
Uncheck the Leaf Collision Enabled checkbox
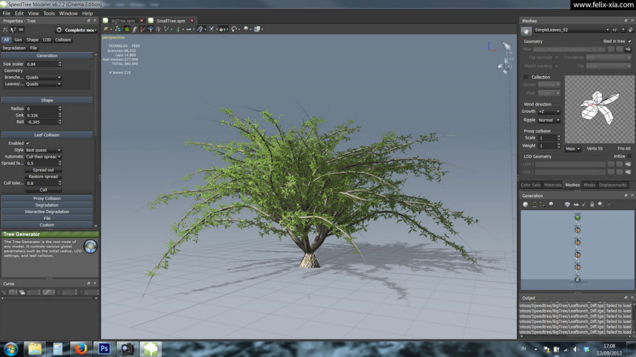pos(27,143)
